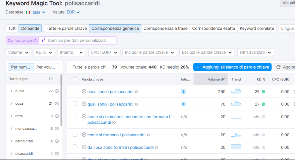The height and width of the screenshot is (160, 295).
Task: Click trend chart for 'da cosa sono formati i polisaccaridi'
Action: tap(236, 147)
